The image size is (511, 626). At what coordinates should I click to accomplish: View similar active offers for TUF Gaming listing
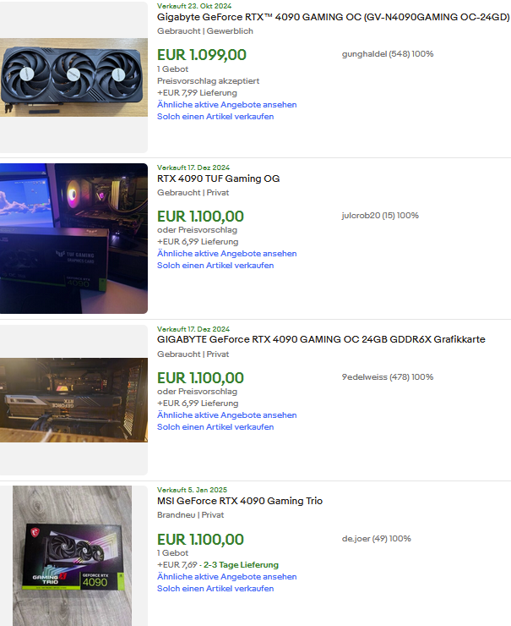(x=227, y=254)
